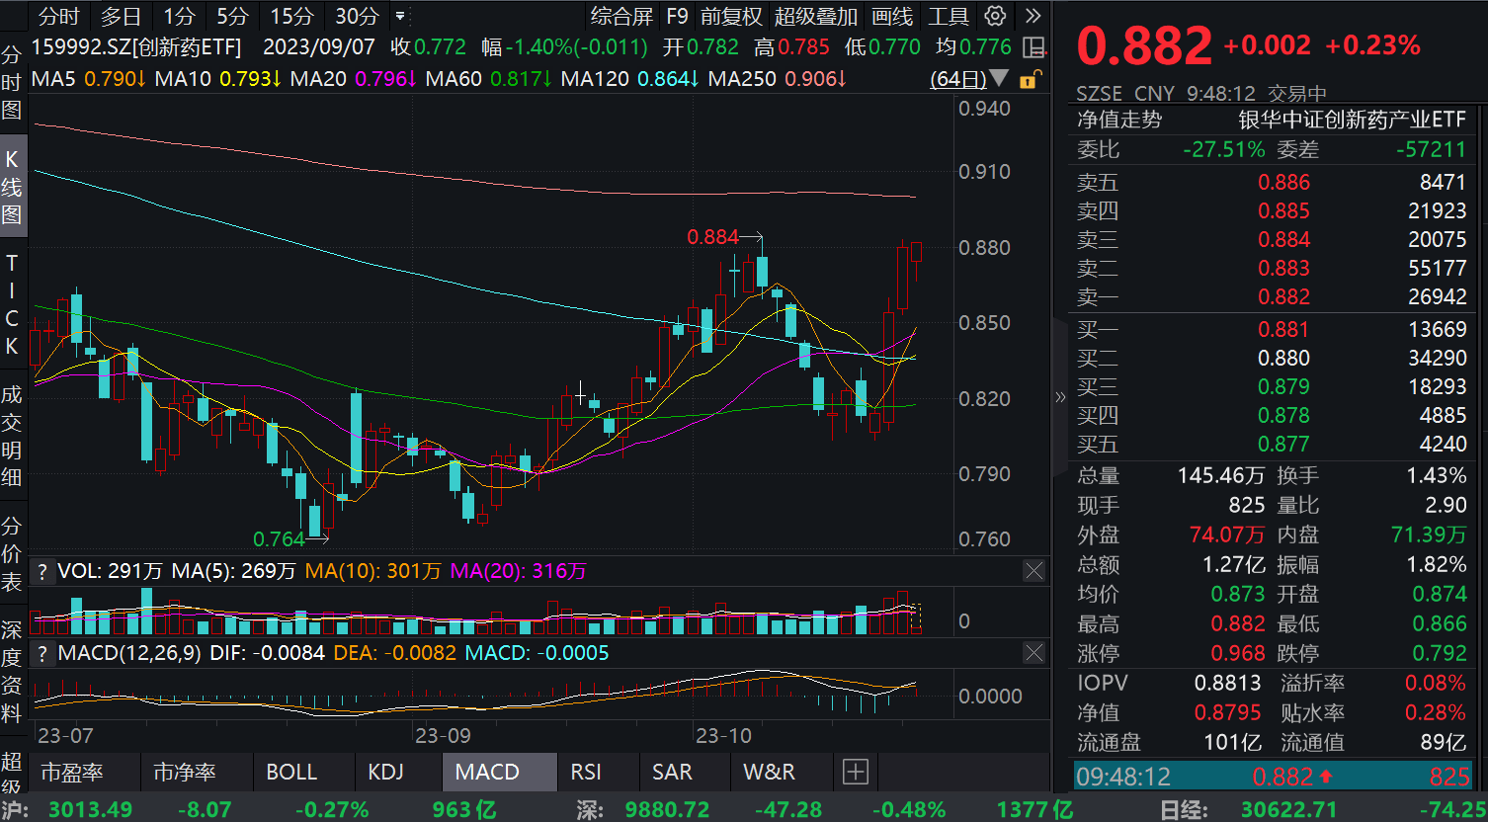Select TICK sidebar tab
The width and height of the screenshot is (1488, 822).
(x=12, y=304)
